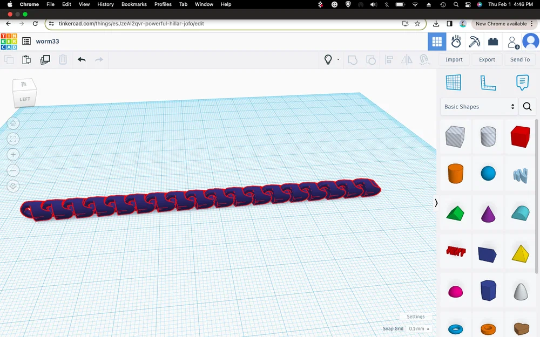Click the Export button

click(x=487, y=60)
